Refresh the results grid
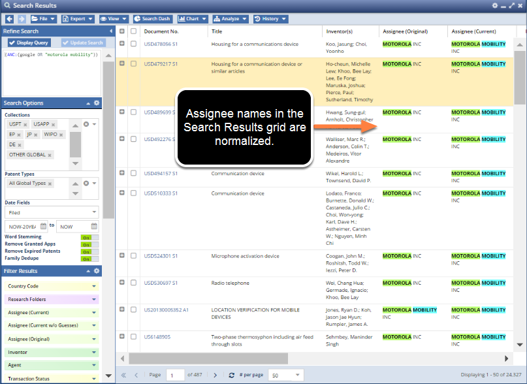The image size is (527, 384). pos(232,375)
